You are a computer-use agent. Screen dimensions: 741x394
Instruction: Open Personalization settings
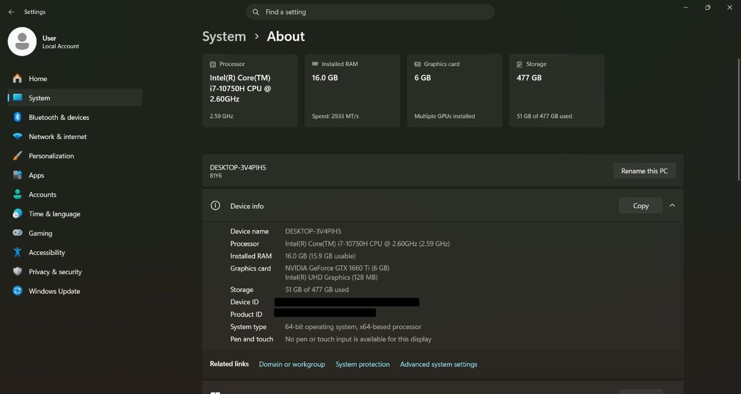(75, 156)
